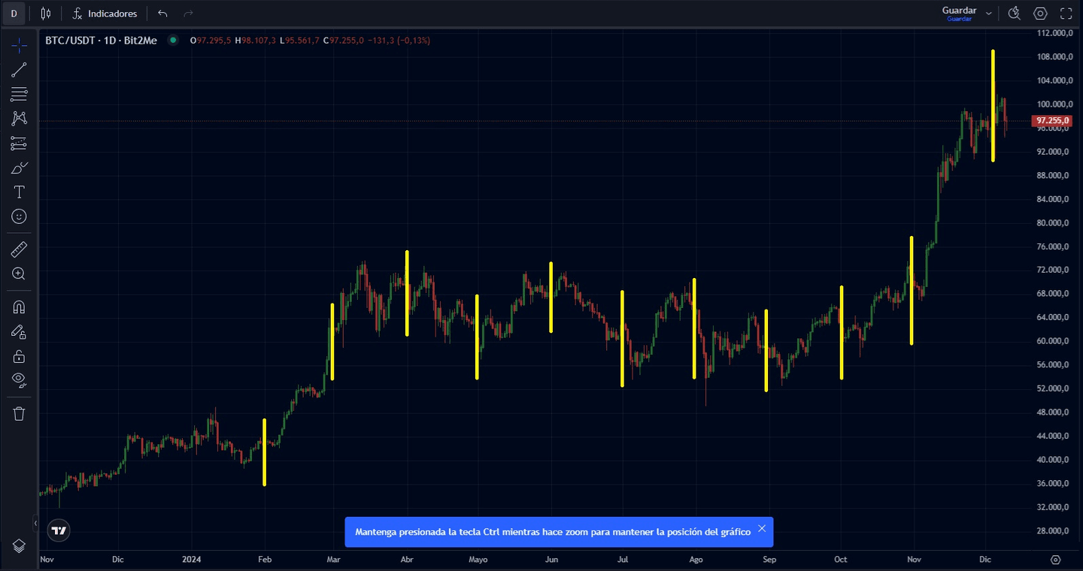Select the text annotation tool
Image resolution: width=1083 pixels, height=571 pixels.
pos(19,192)
